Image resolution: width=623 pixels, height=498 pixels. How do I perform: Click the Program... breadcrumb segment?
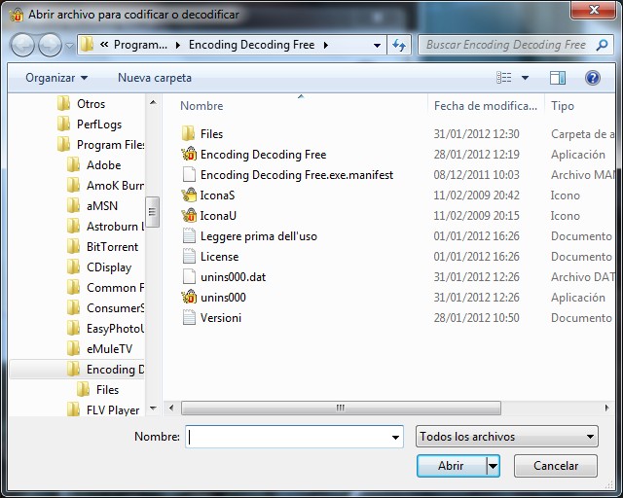pyautogui.click(x=140, y=45)
